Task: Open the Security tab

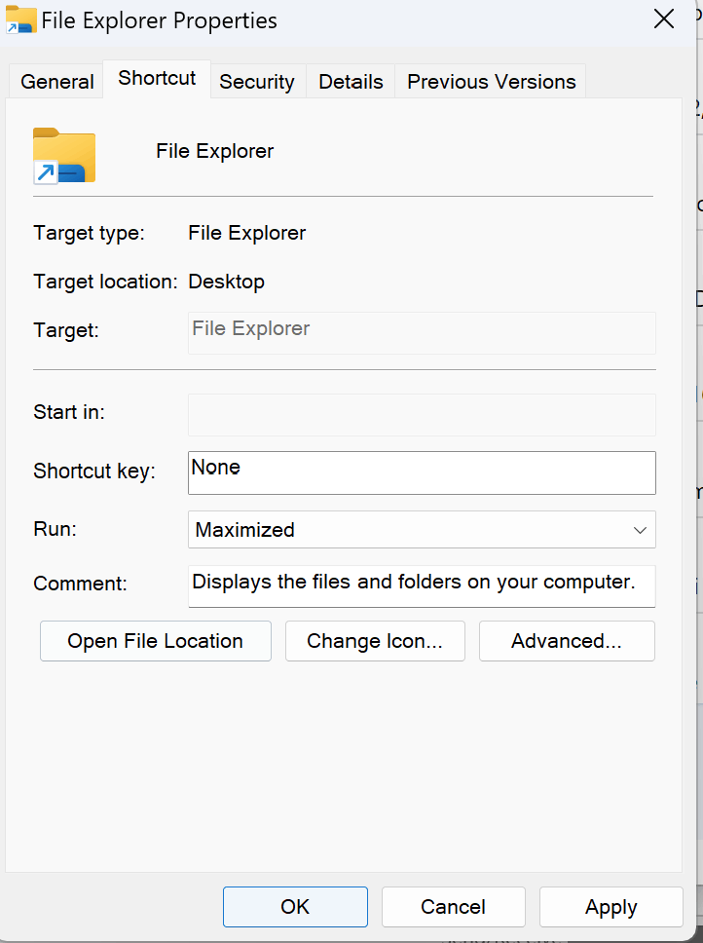Action: click(x=257, y=81)
